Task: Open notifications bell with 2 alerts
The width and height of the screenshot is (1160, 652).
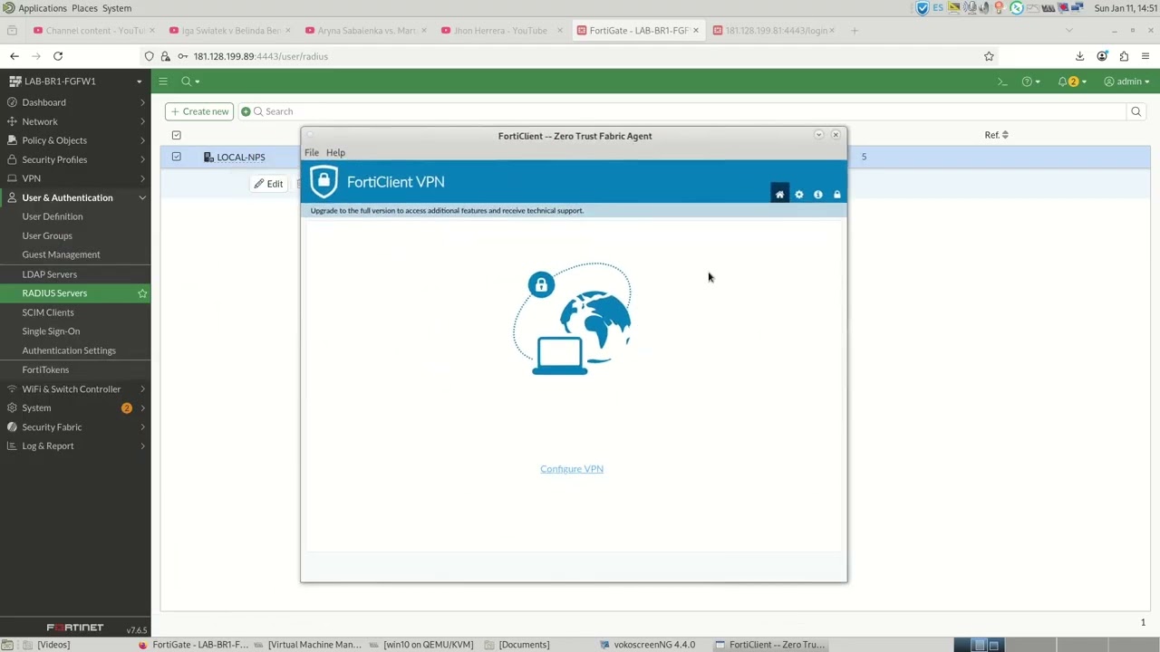Action: coord(1072,81)
